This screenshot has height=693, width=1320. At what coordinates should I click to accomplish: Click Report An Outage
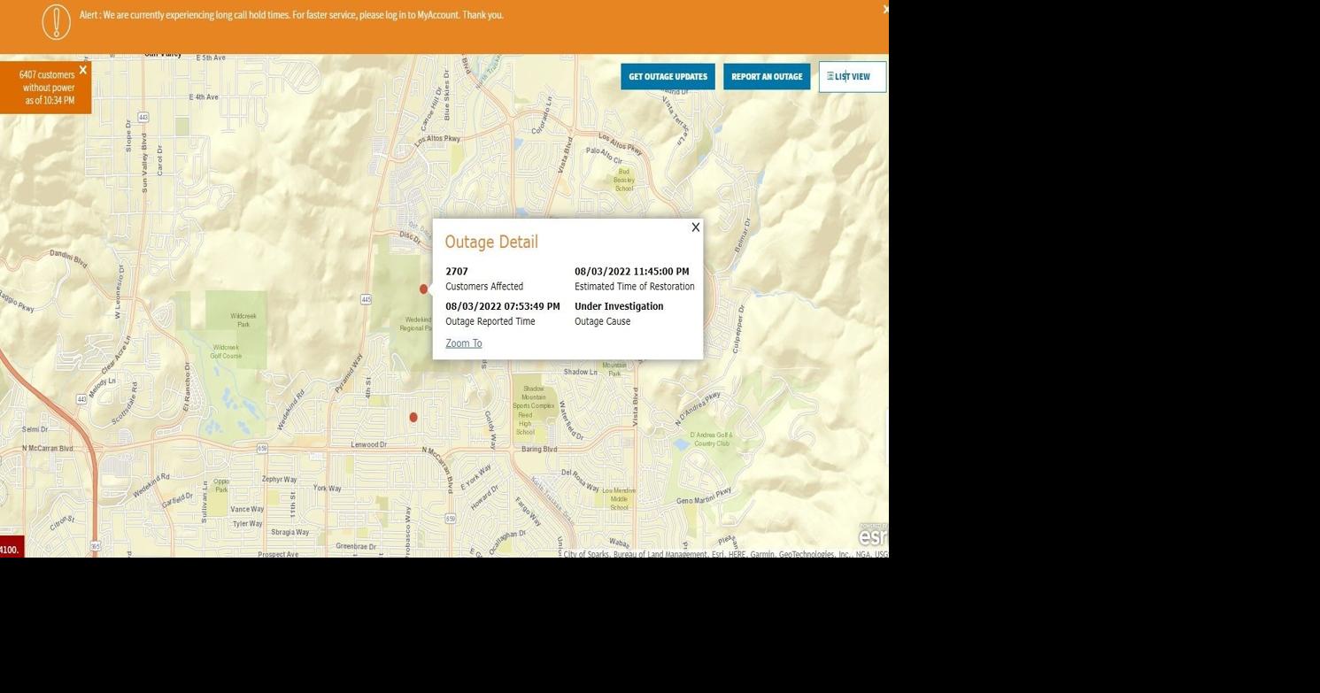click(x=766, y=76)
